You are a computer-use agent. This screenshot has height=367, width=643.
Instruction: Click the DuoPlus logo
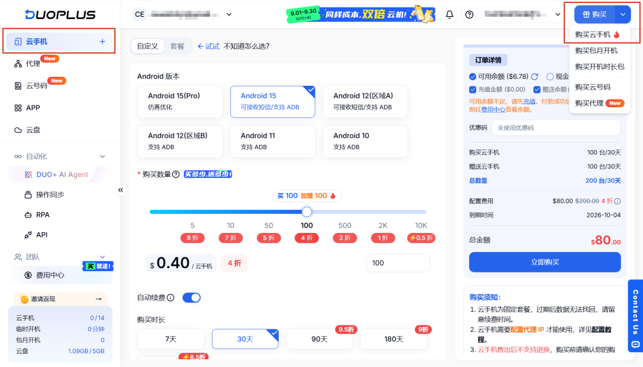(60, 14)
